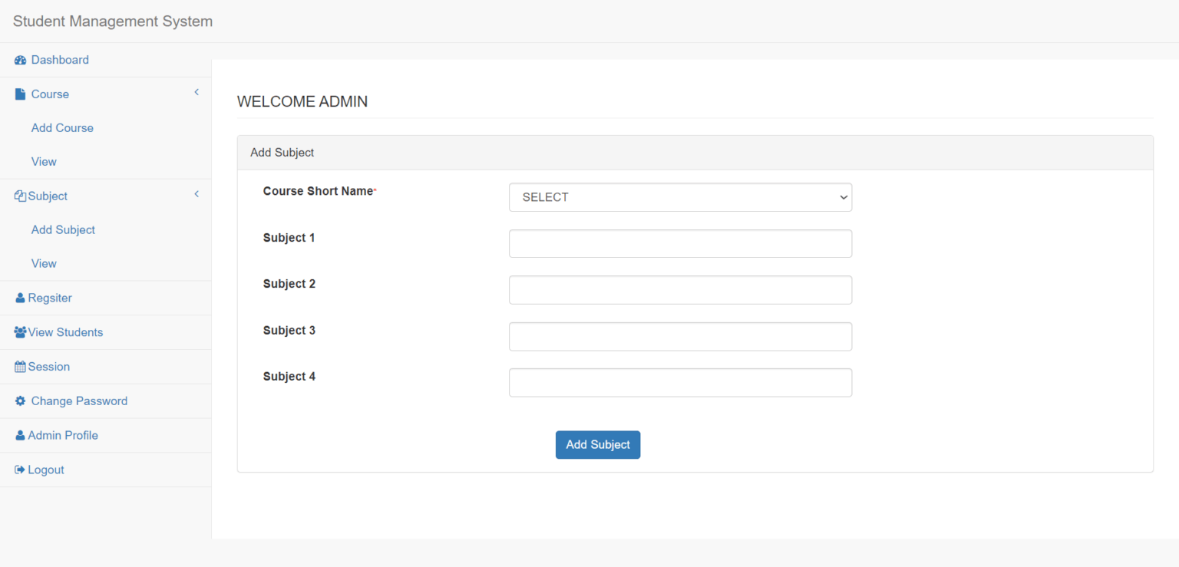
Task: Click the Subject copy icon in sidebar
Action: [x=19, y=196]
